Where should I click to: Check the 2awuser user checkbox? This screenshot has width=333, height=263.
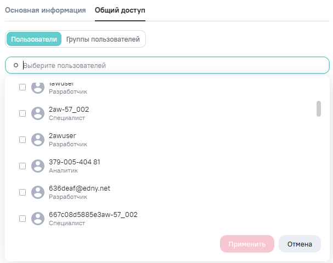(x=22, y=140)
